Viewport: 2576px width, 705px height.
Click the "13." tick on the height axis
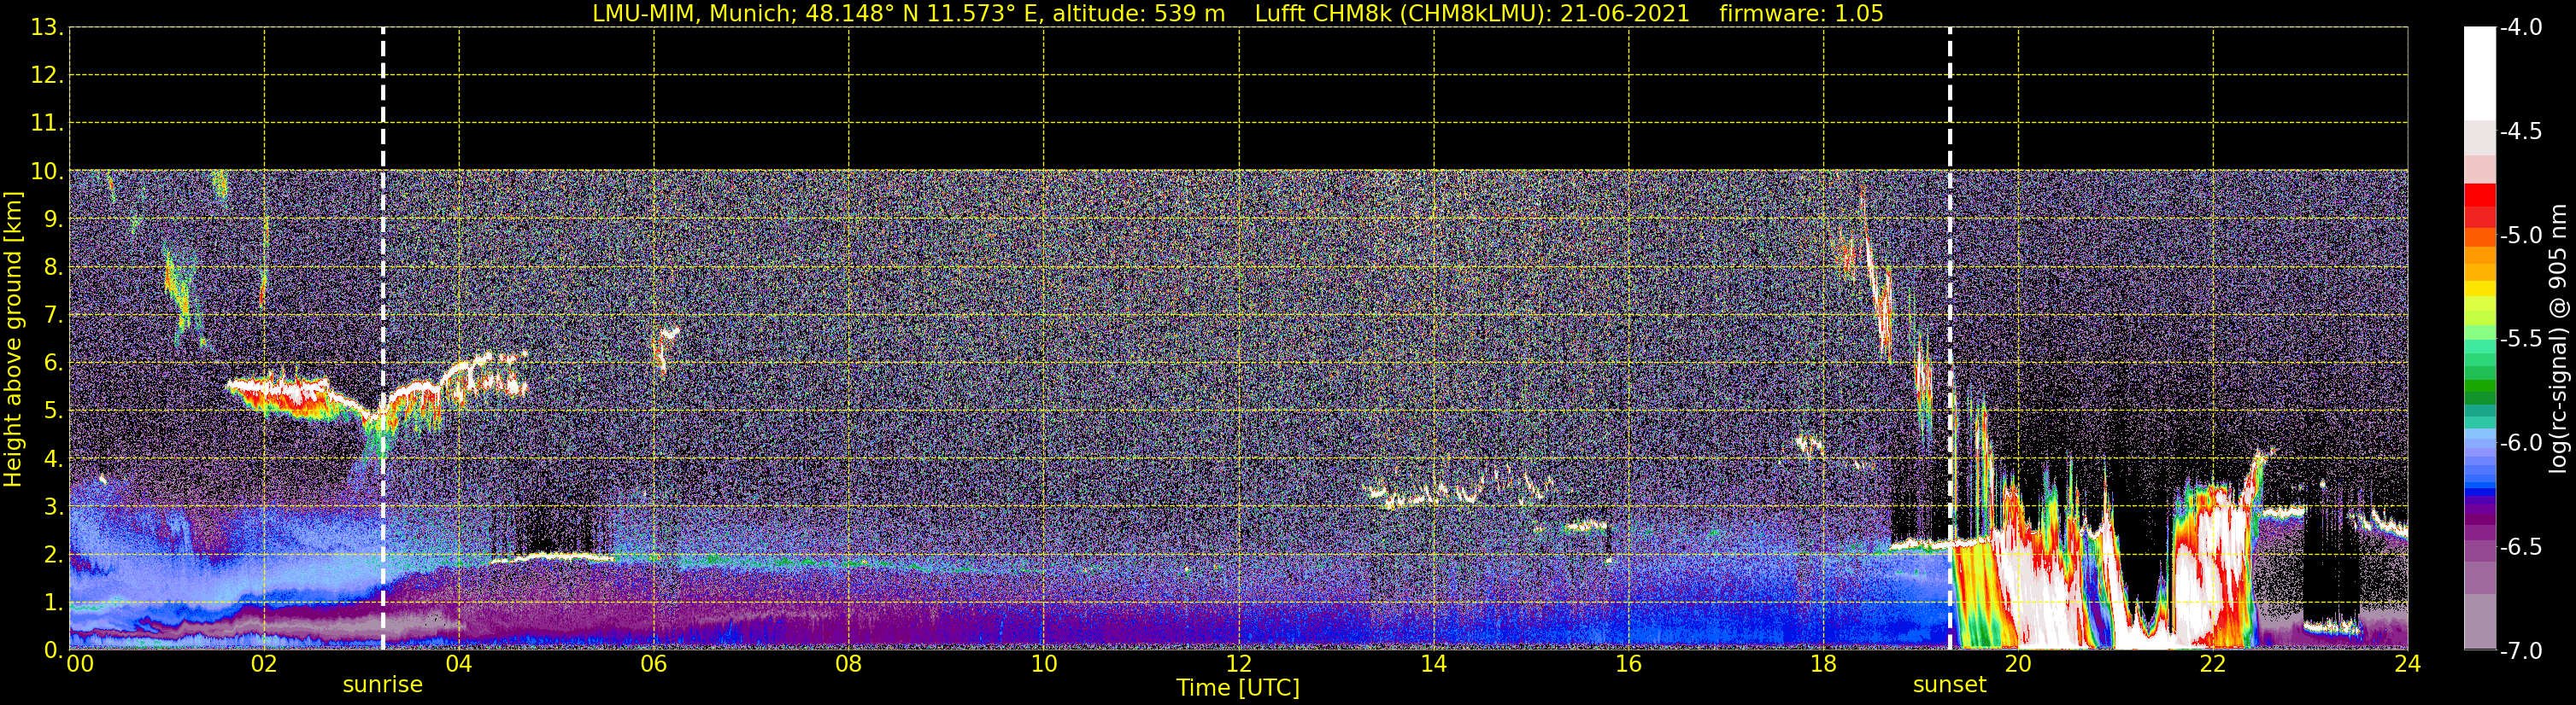[47, 28]
